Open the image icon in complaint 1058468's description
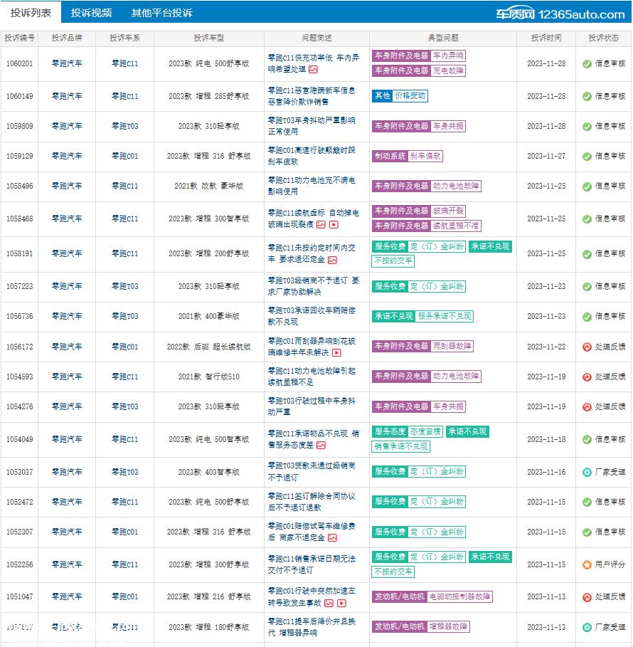633x647 pixels. (321, 224)
